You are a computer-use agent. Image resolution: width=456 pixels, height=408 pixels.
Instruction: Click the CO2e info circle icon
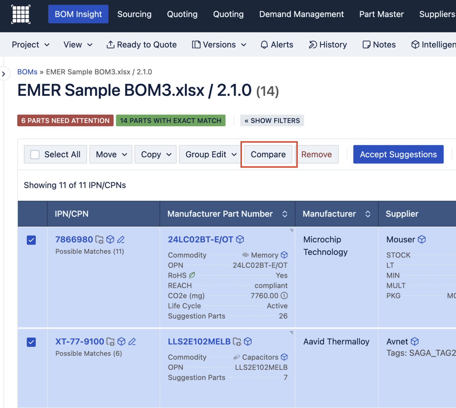pyautogui.click(x=284, y=296)
